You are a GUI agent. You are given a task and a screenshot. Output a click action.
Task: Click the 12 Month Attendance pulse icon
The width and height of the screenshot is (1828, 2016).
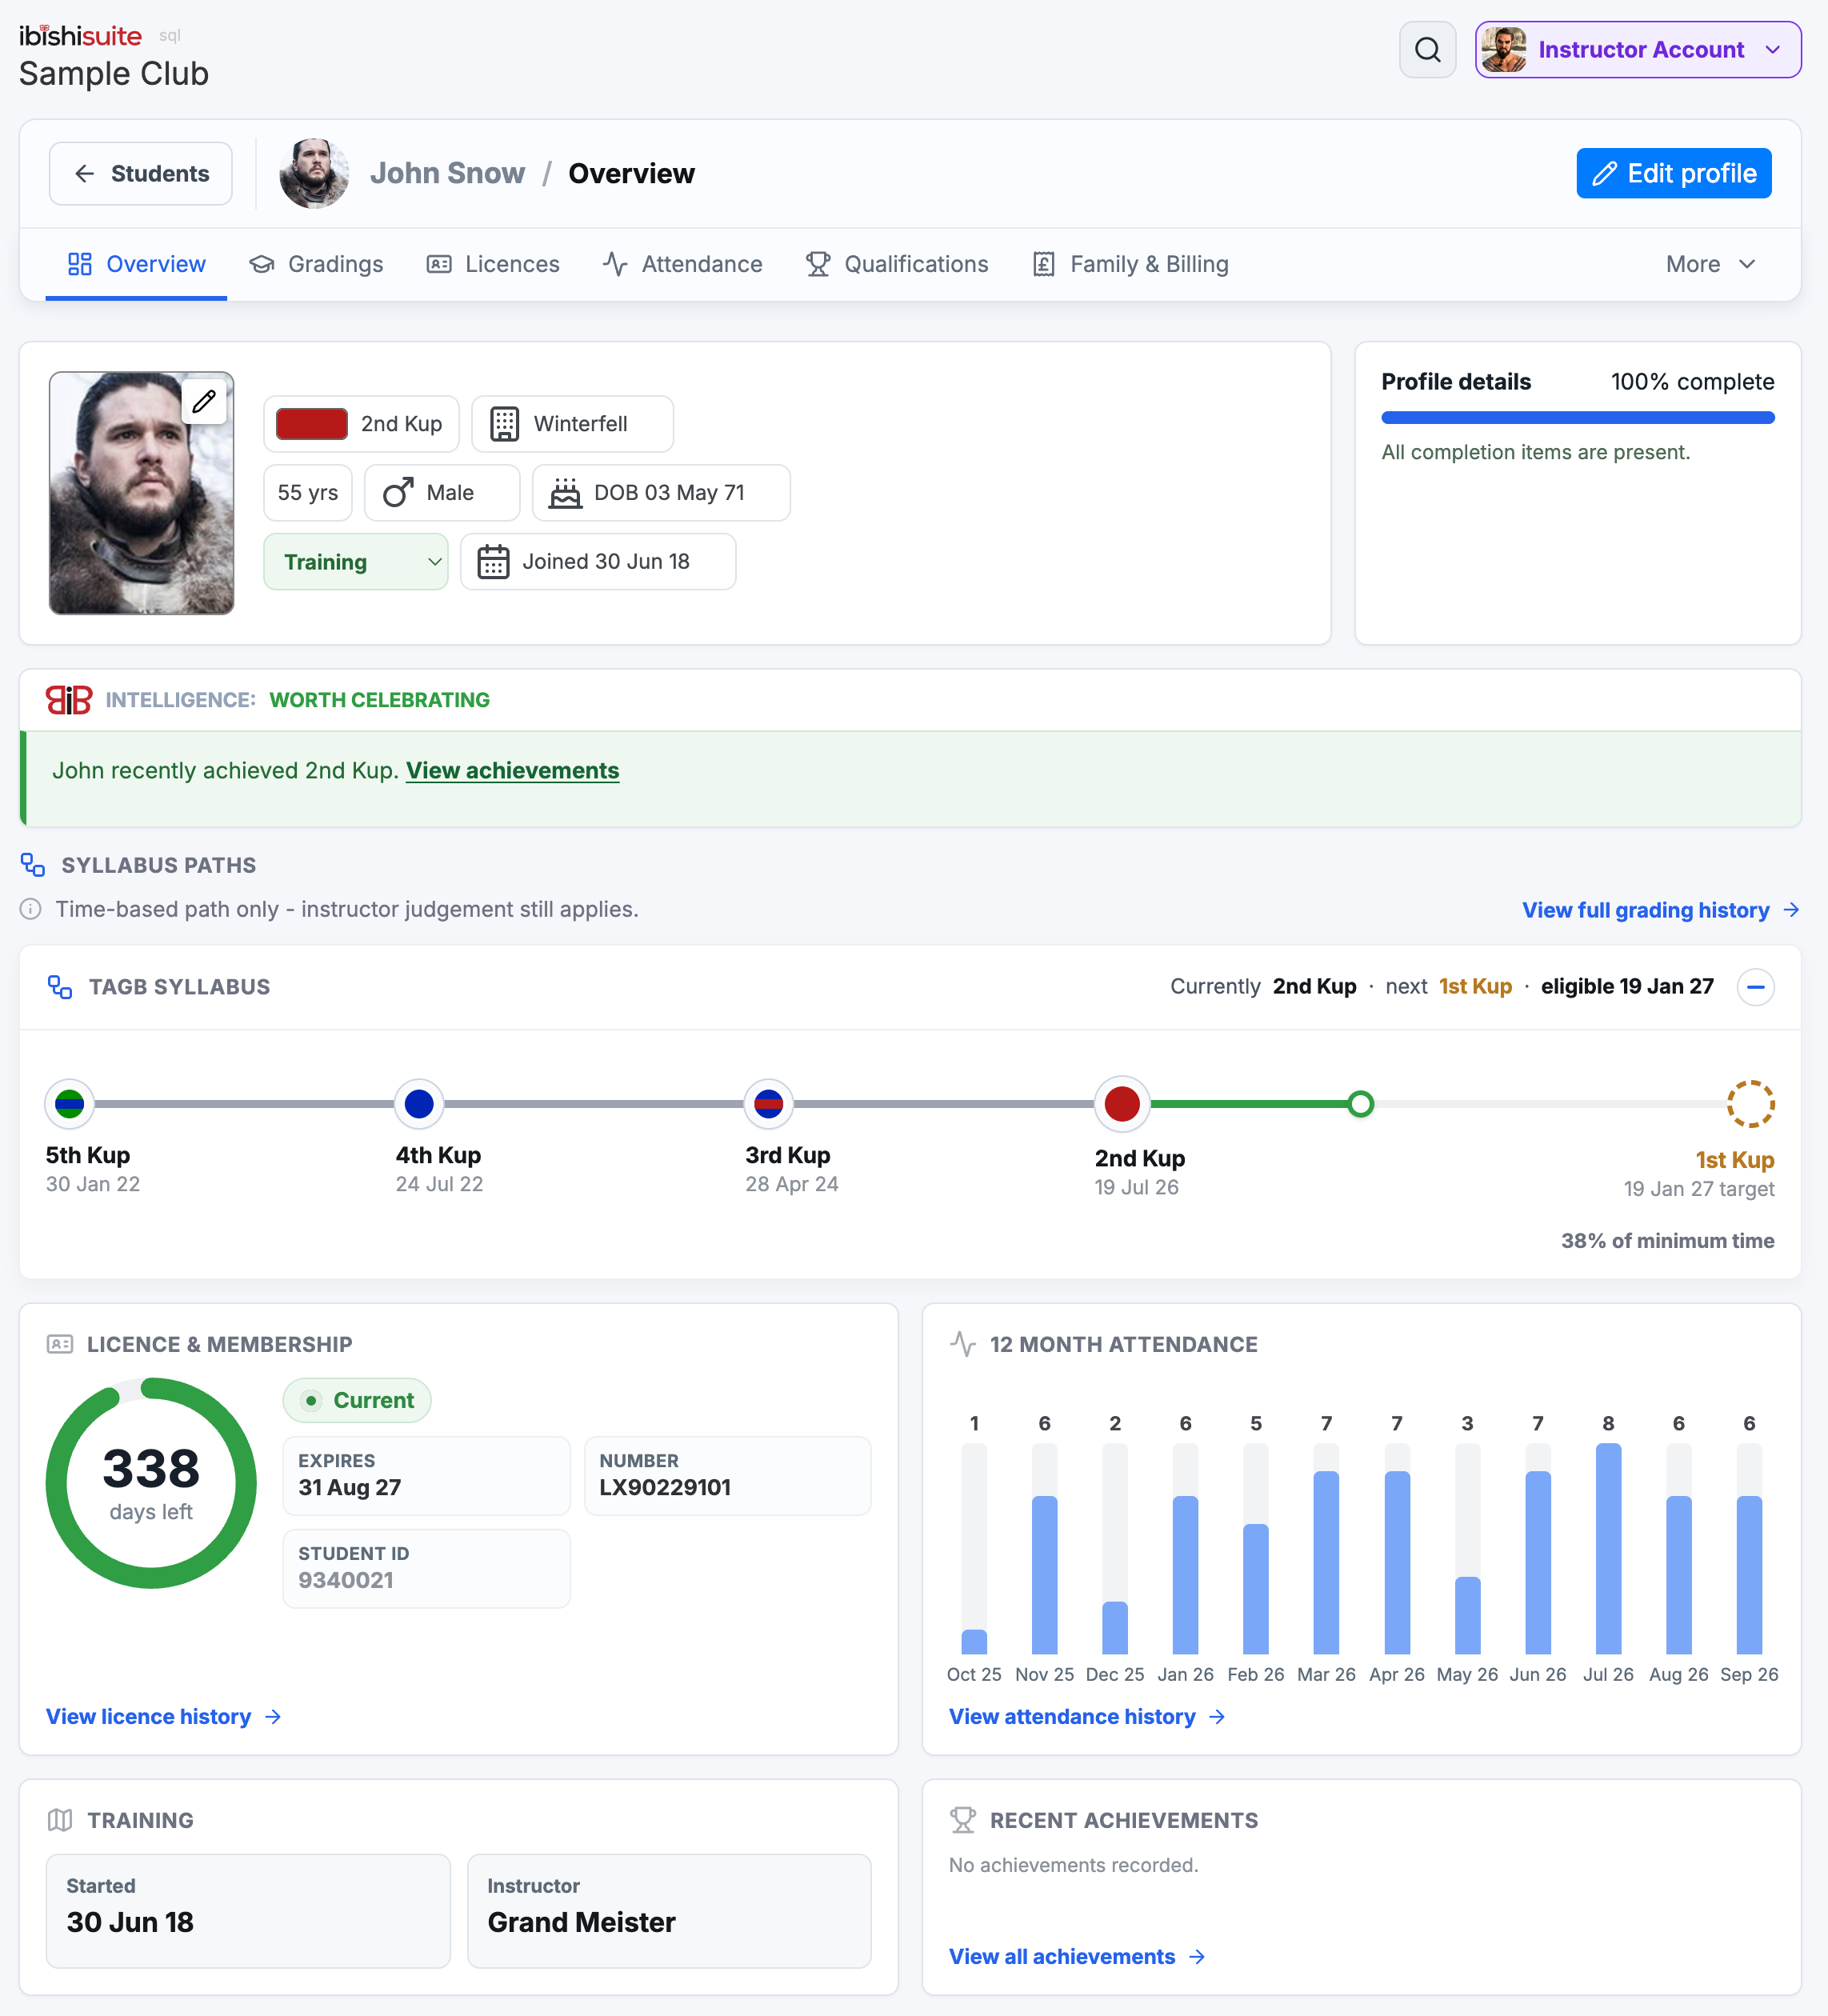pyautogui.click(x=962, y=1344)
